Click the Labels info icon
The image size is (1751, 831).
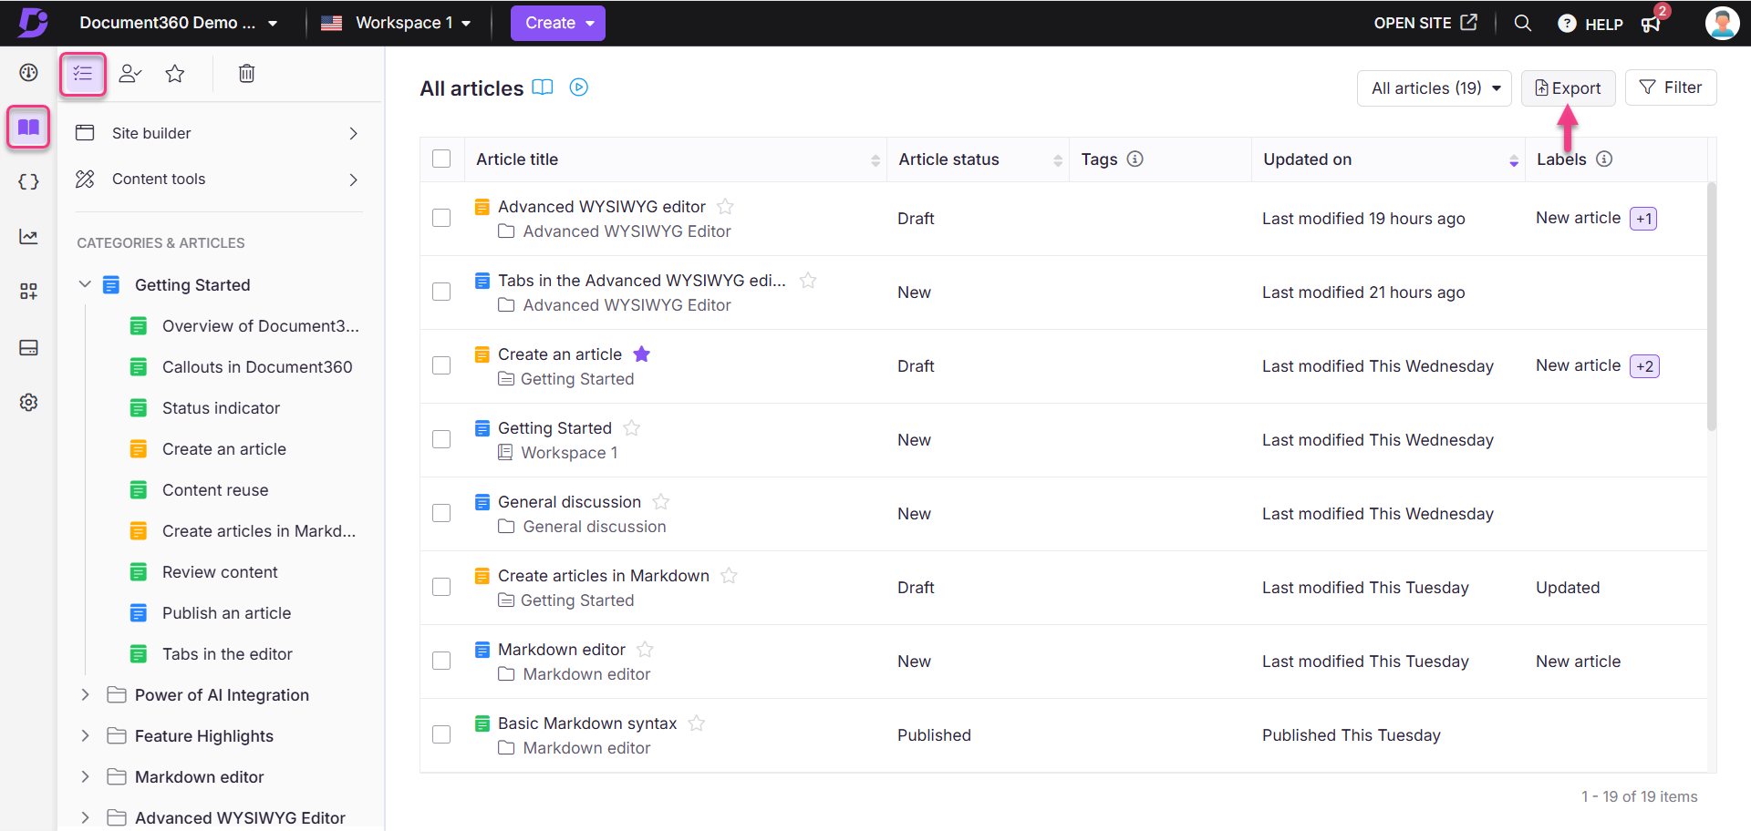coord(1604,159)
